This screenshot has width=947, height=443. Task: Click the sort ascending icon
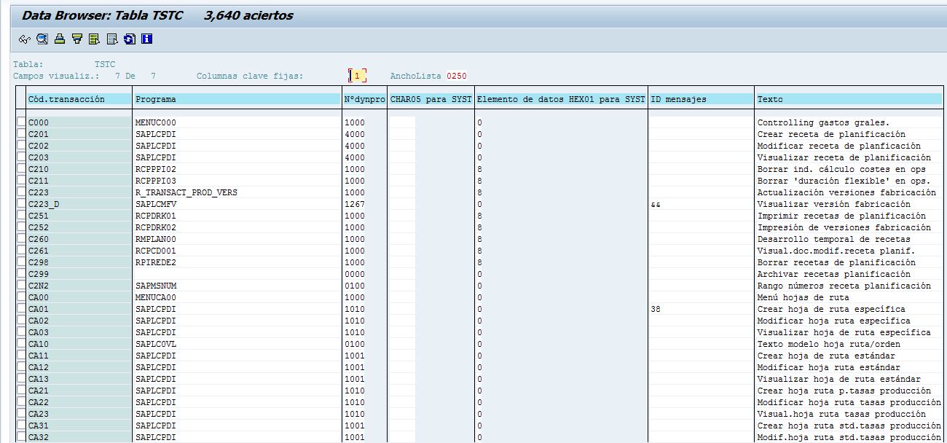60,39
